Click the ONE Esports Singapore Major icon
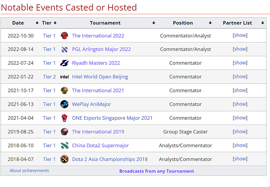Image resolution: width=270 pixels, height=187 pixels. click(x=64, y=118)
